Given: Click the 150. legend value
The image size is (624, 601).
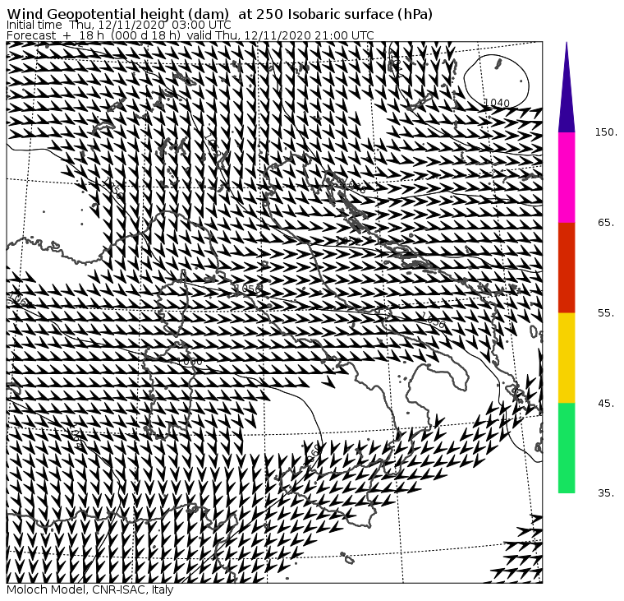Looking at the screenshot, I should (x=606, y=132).
